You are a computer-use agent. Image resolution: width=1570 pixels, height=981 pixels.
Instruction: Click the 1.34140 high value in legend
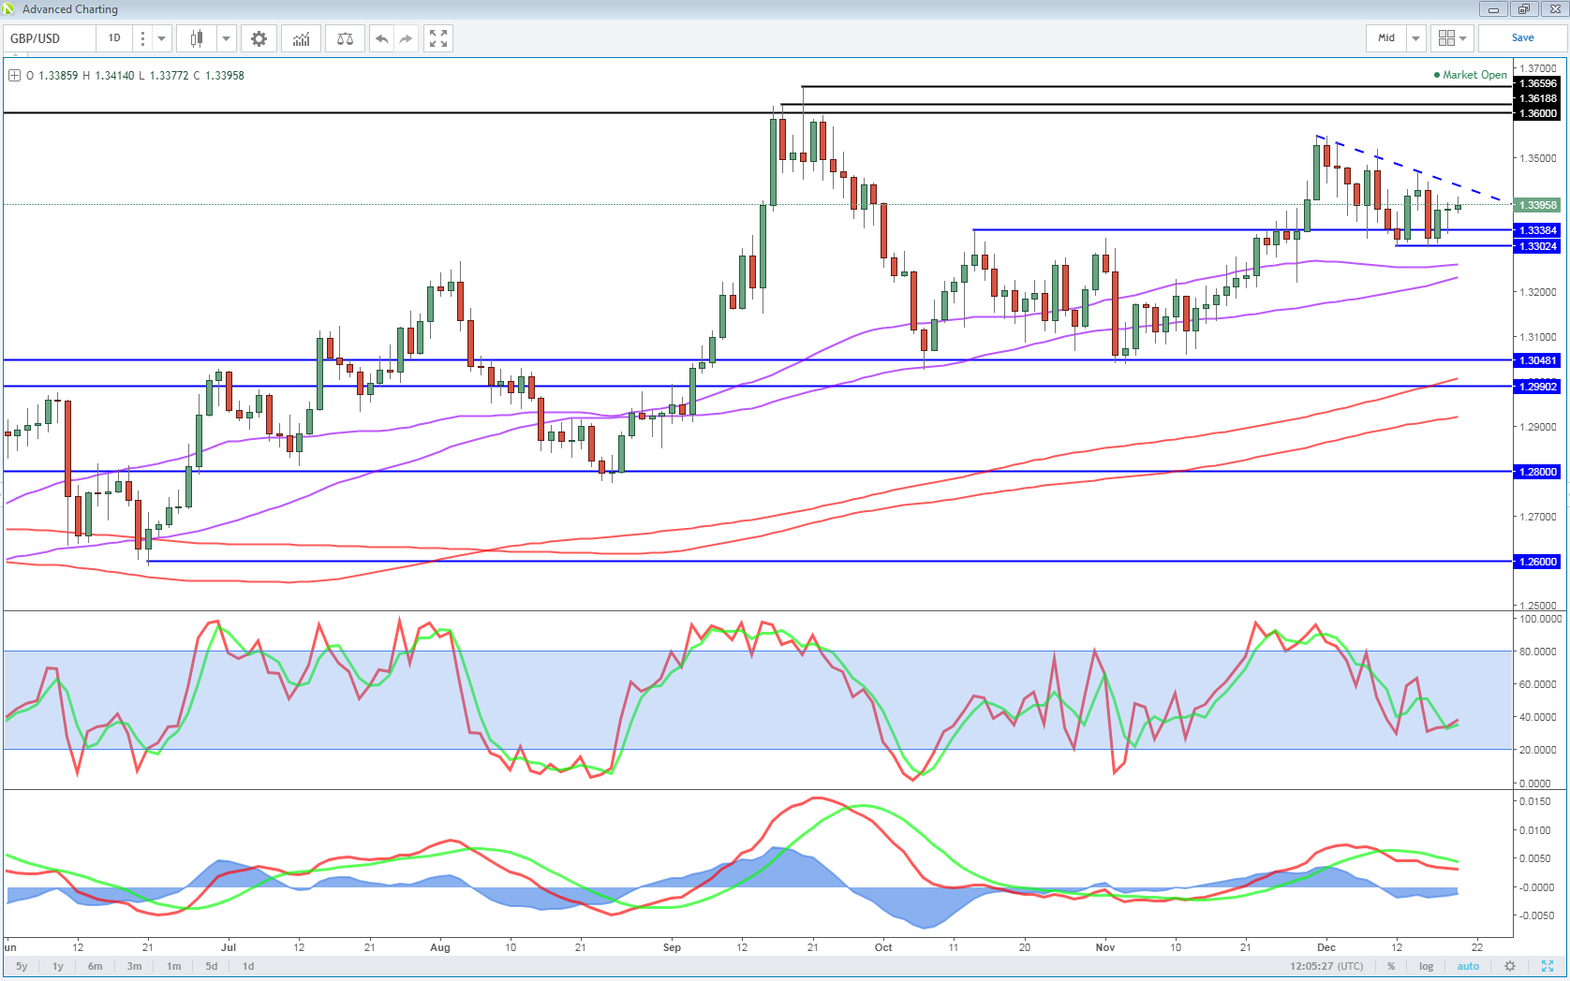pos(114,76)
